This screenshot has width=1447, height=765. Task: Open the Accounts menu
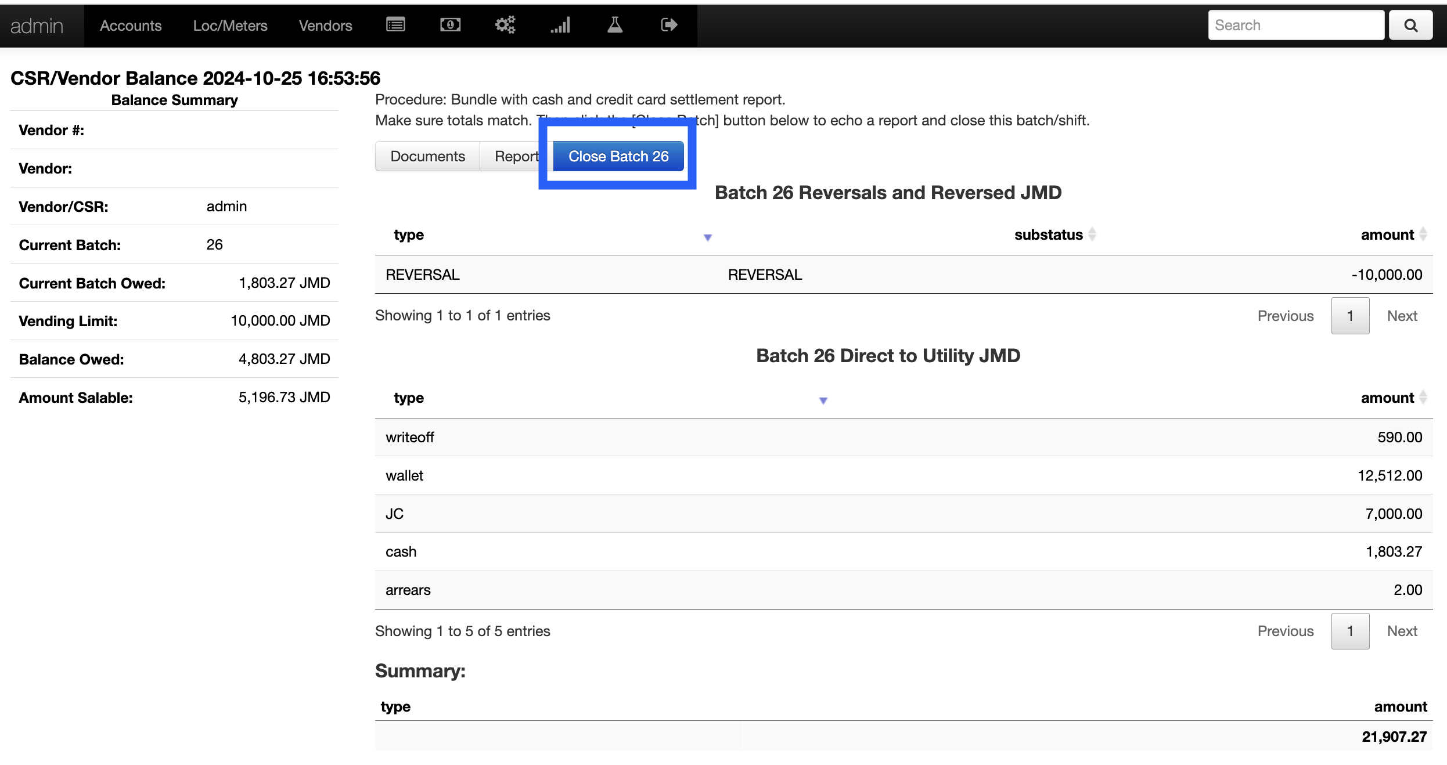point(131,26)
